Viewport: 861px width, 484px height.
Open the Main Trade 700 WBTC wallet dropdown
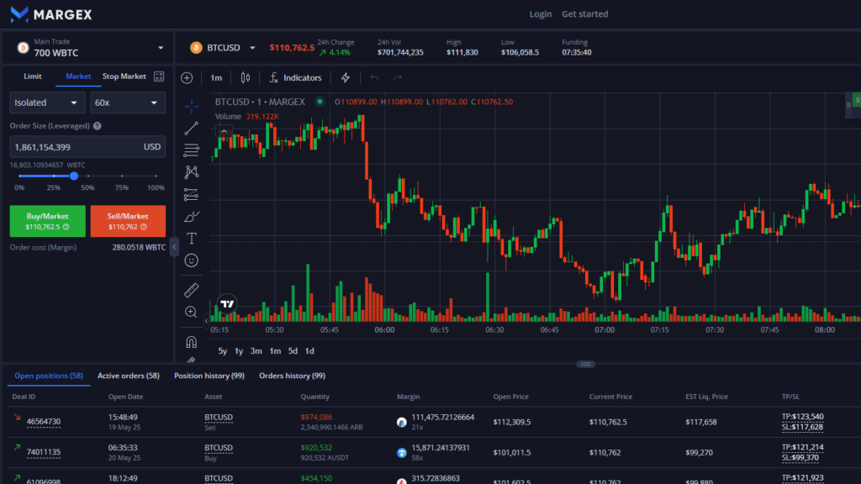point(87,48)
